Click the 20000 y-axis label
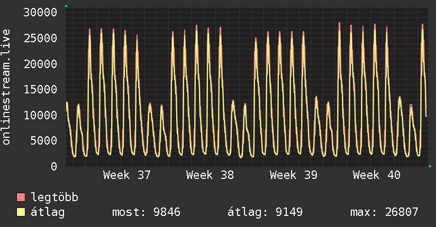The height and width of the screenshot is (227, 436). tap(40, 64)
